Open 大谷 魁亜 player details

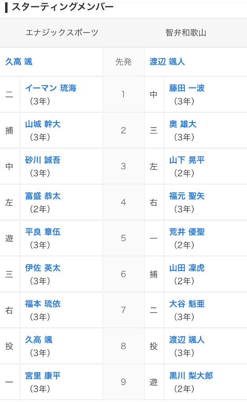pos(187,304)
